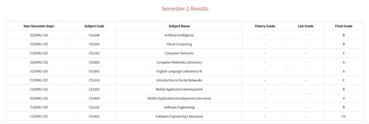The height and width of the screenshot is (124, 369).
Task: Select subject code CS2202
Action: coord(94,53)
